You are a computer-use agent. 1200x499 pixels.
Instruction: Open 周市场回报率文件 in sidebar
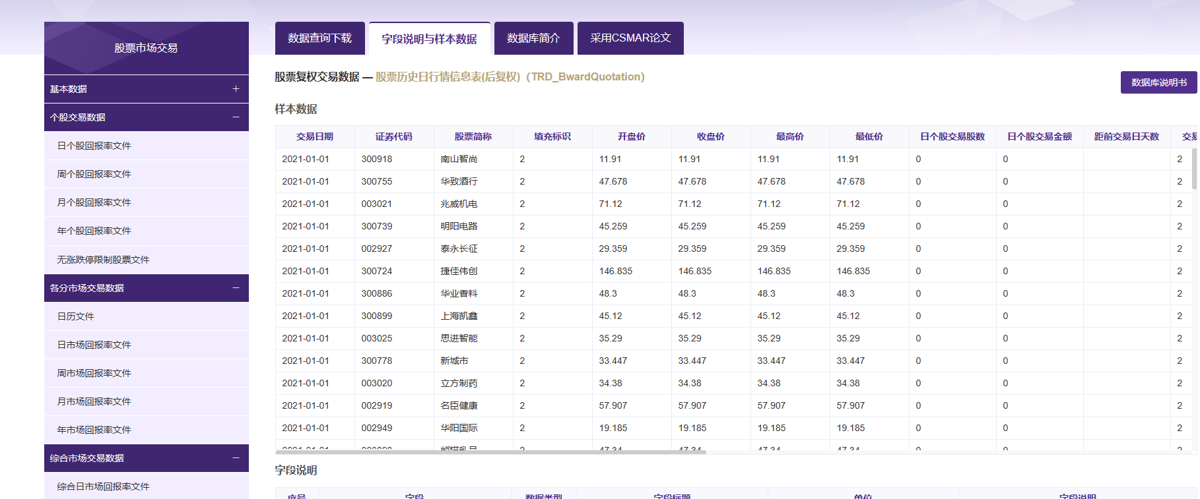click(x=147, y=373)
